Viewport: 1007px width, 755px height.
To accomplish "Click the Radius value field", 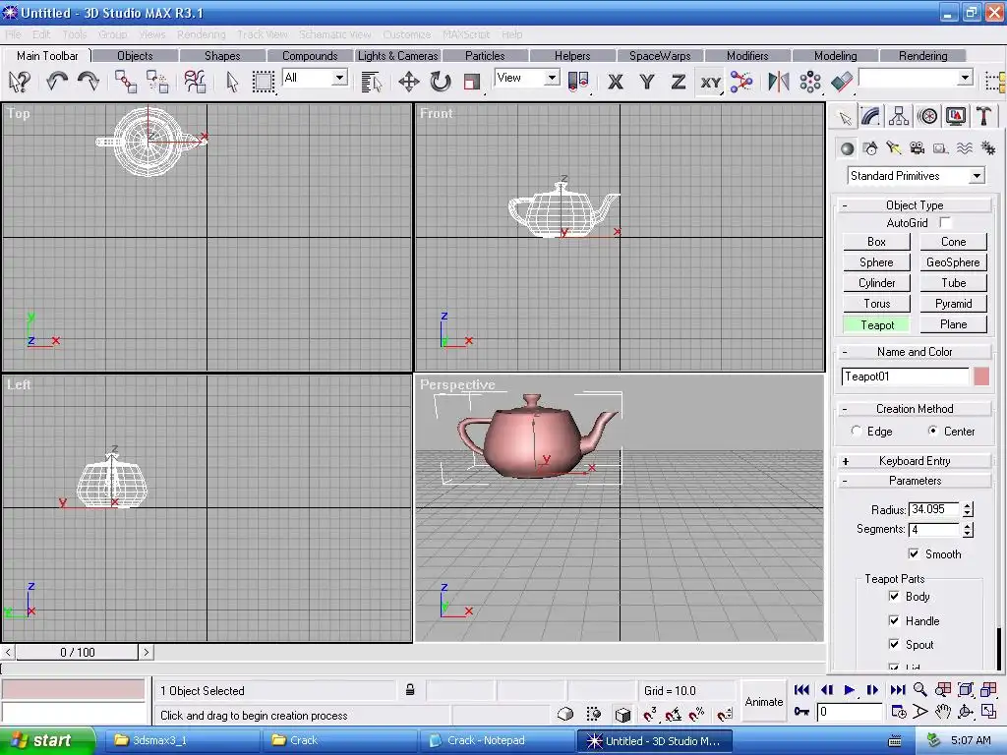I will pyautogui.click(x=934, y=509).
